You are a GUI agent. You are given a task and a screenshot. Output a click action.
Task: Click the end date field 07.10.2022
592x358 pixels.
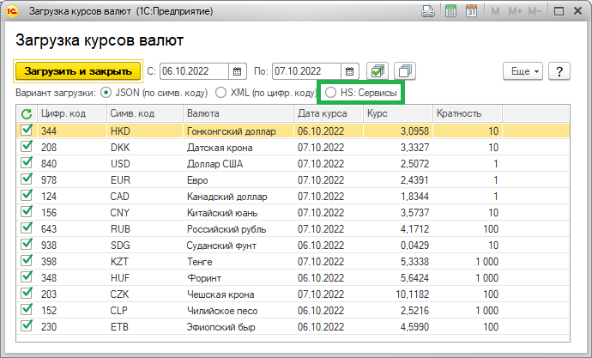tap(306, 71)
